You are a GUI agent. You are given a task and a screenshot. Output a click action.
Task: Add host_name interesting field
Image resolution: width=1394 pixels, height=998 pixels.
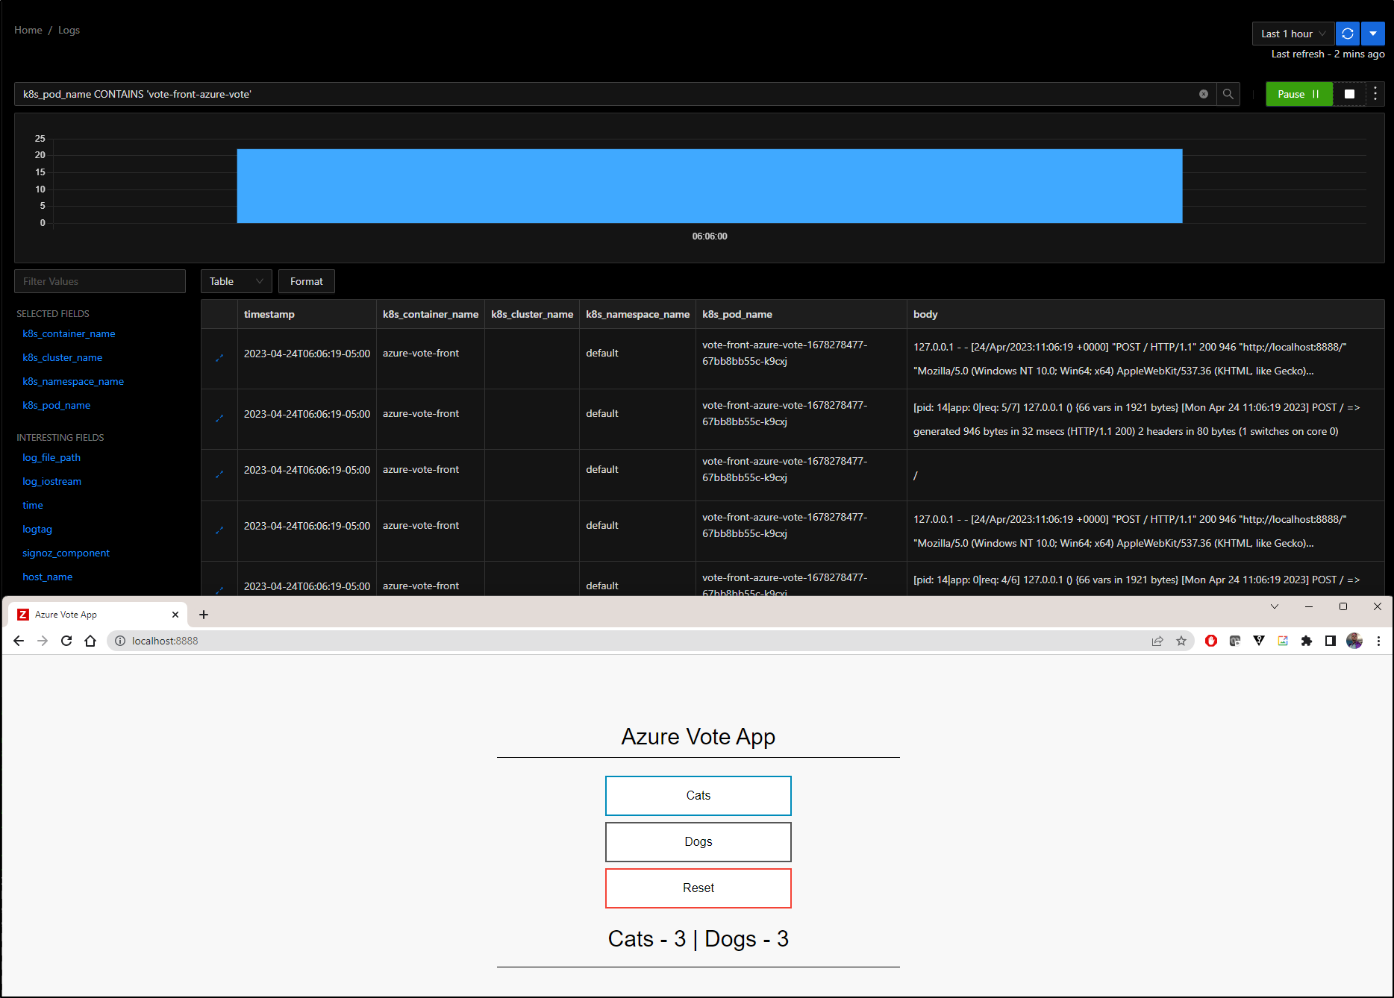[x=48, y=577]
